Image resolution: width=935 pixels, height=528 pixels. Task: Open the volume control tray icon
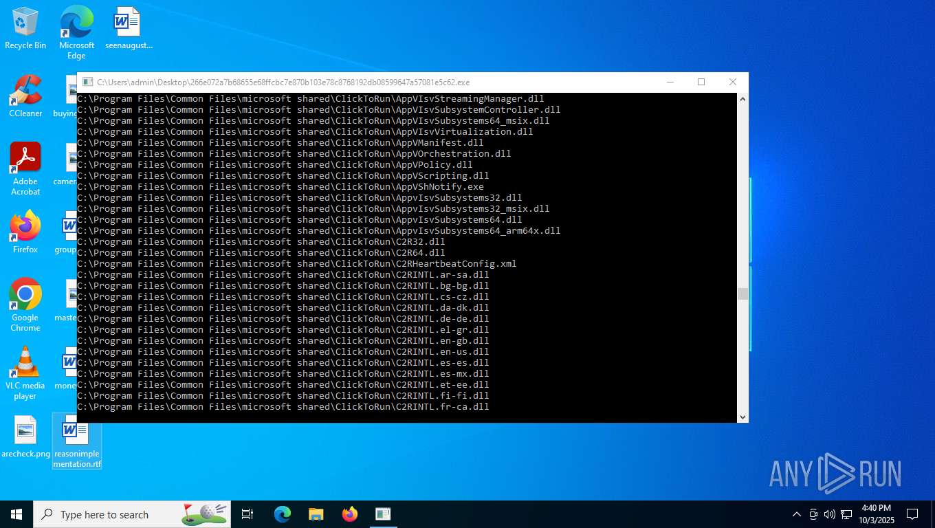(830, 514)
